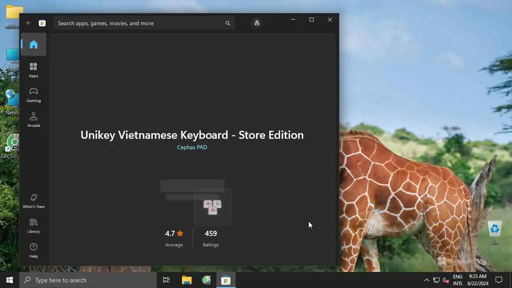This screenshot has height=288, width=512.
Task: Click the Unikey Vietnamese Keyboard title
Action: [192, 135]
